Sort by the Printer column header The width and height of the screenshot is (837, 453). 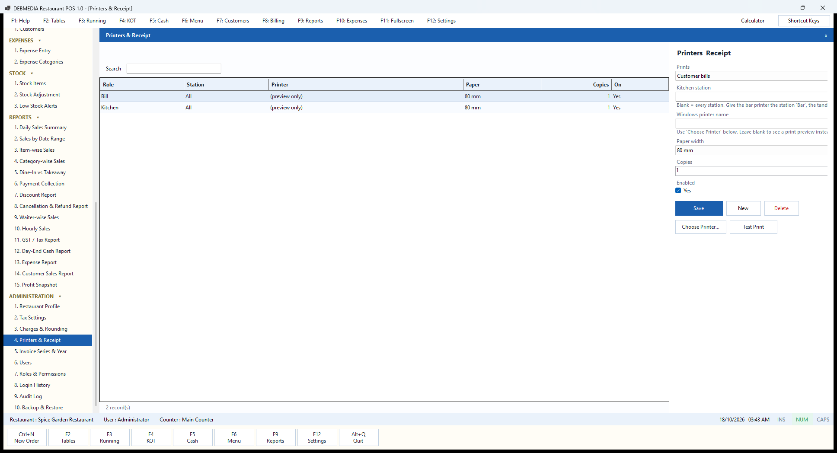[x=366, y=85]
